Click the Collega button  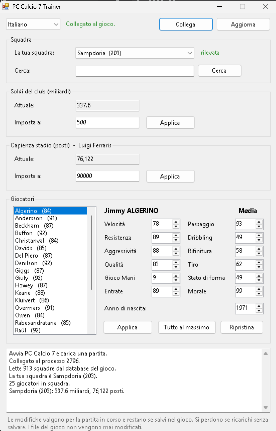pyautogui.click(x=185, y=24)
